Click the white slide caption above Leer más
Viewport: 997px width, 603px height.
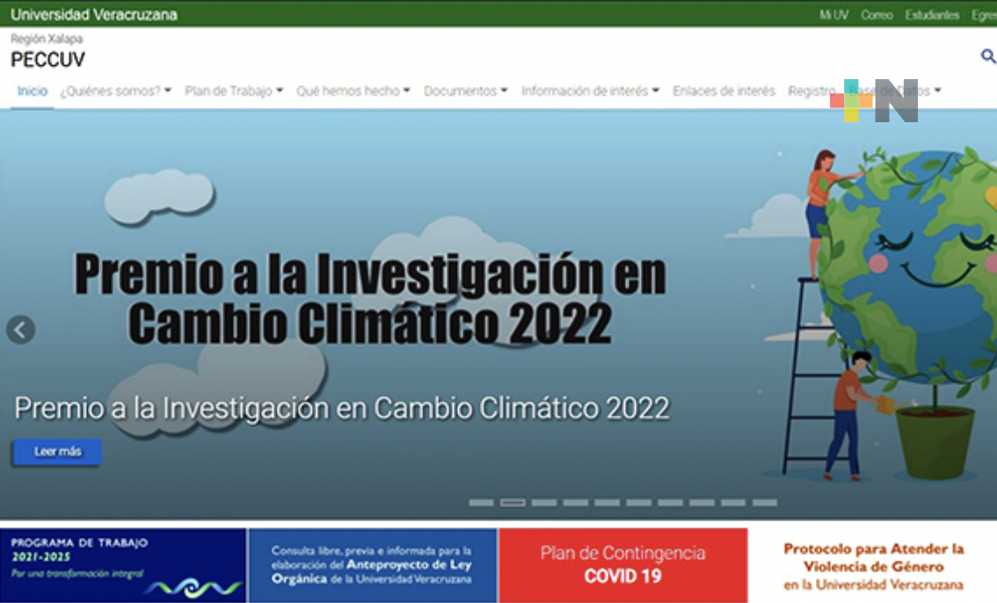[342, 408]
